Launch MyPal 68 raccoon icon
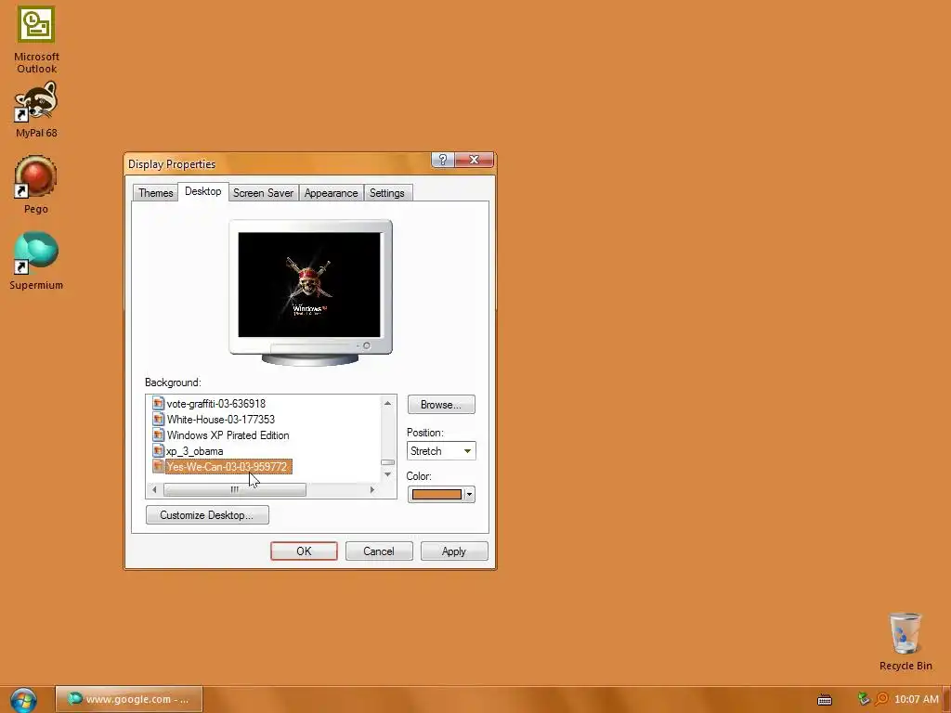Screen dimensions: 951x713 pos(36,110)
